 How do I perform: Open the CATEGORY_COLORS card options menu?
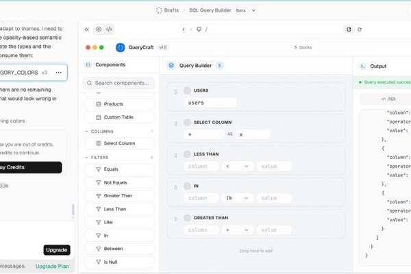59,73
